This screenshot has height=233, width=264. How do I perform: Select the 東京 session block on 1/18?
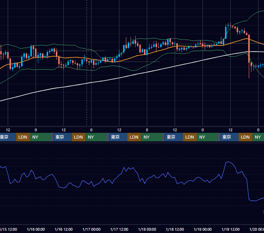point(174,137)
